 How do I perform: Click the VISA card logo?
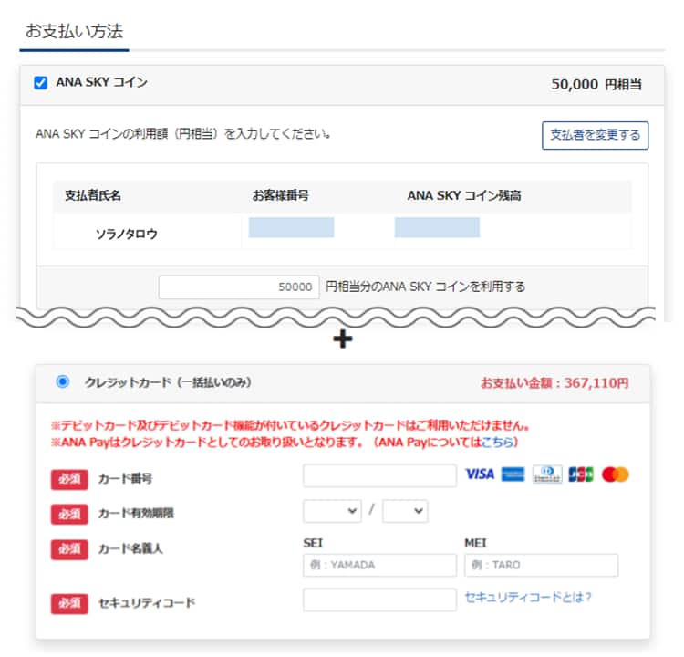(x=479, y=474)
